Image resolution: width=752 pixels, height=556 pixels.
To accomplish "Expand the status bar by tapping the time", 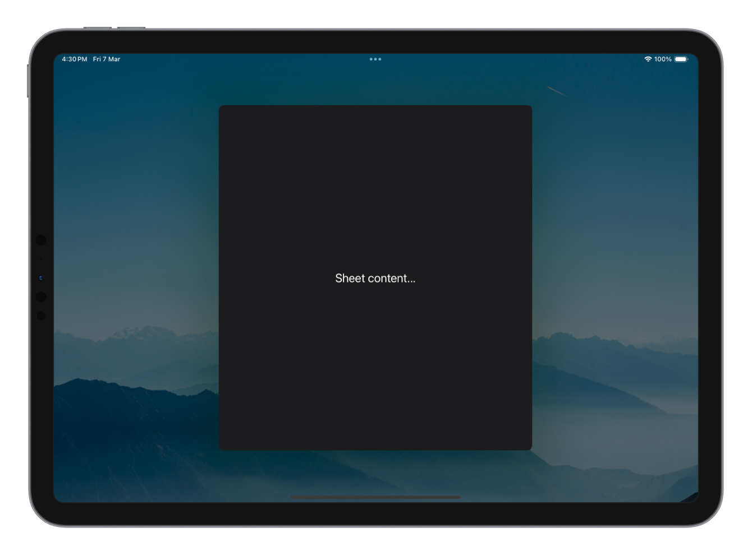I will pos(74,59).
